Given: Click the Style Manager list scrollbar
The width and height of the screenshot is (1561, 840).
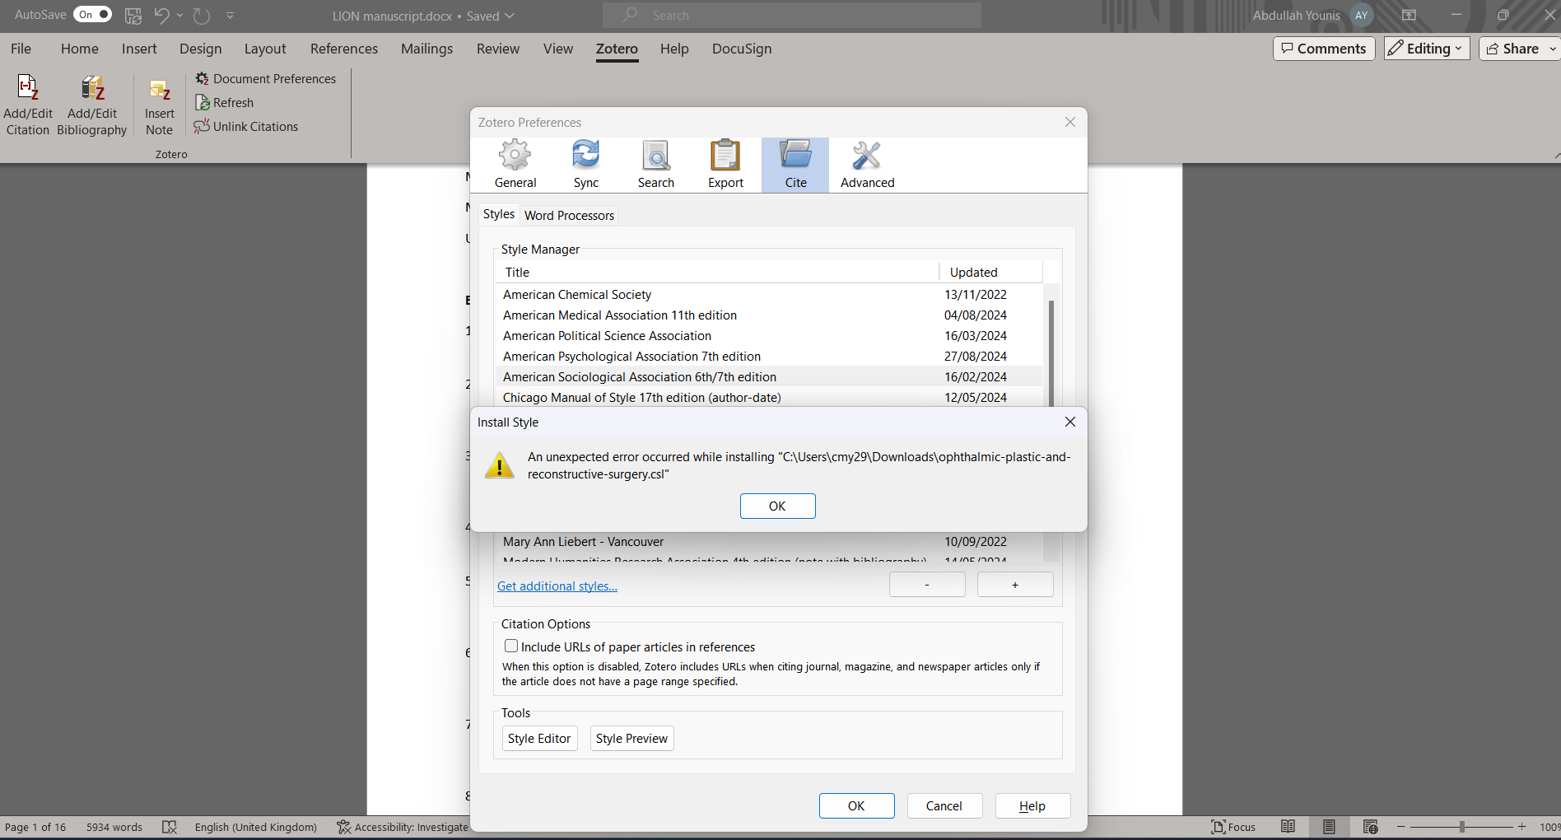Looking at the screenshot, I should tap(1051, 354).
